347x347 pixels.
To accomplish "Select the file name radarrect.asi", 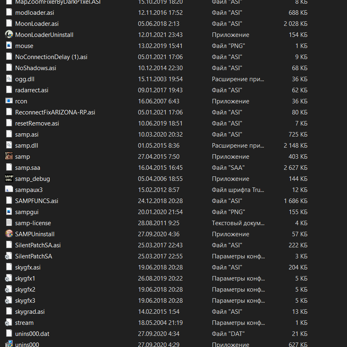I will coord(32,90).
